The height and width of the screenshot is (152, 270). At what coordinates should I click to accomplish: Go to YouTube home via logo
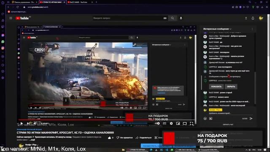pyautogui.click(x=22, y=18)
